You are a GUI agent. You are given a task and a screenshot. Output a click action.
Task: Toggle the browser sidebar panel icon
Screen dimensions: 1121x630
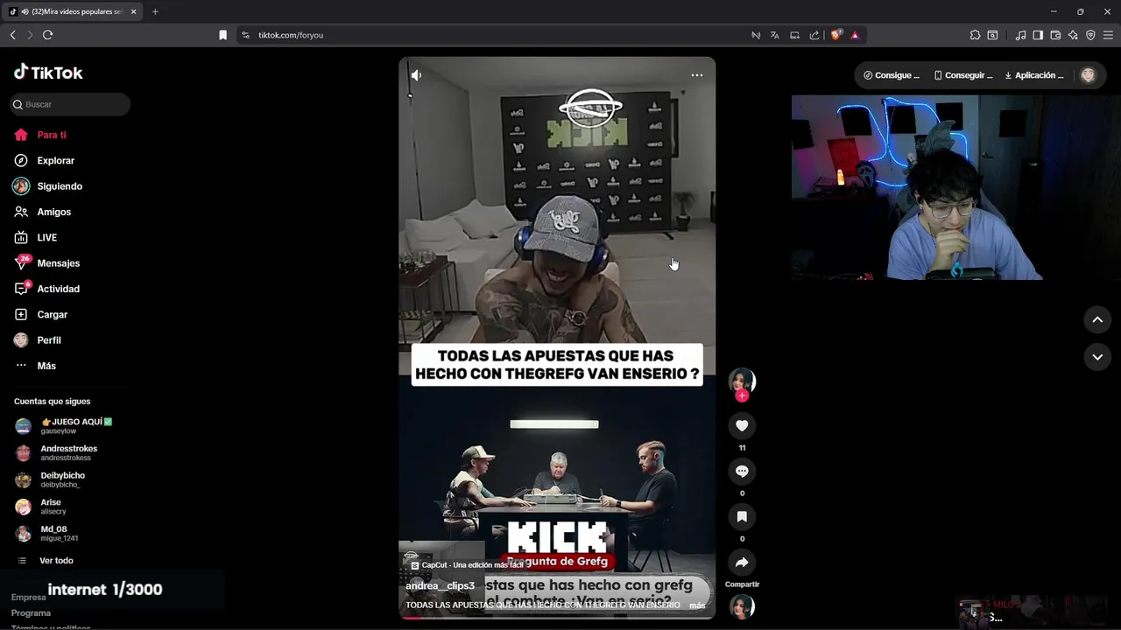[x=1038, y=35]
